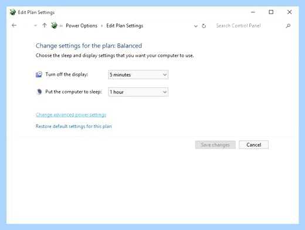Screen dimensions: 305x230
Task: Maximize the Edit Plan Settings window
Action: pos(271,12)
